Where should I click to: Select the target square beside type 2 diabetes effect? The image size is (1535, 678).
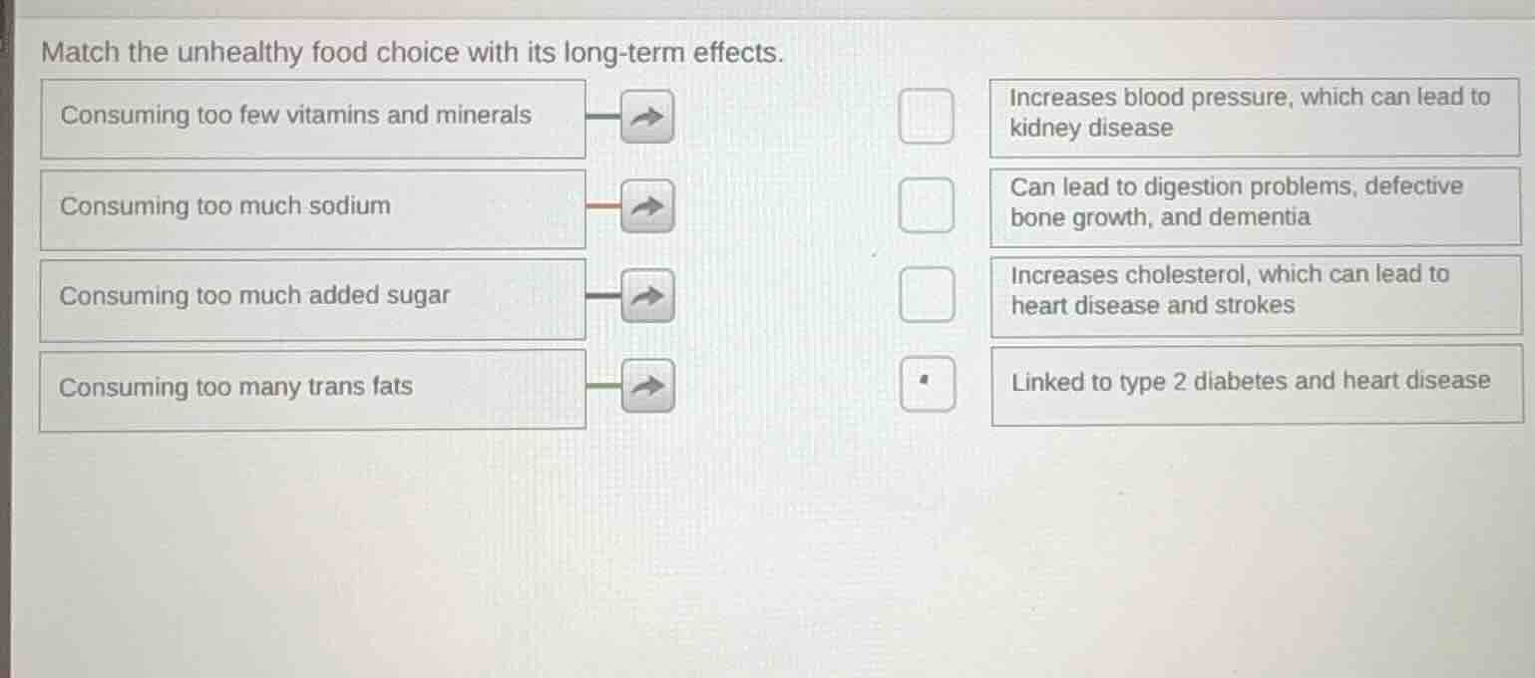pos(927,385)
